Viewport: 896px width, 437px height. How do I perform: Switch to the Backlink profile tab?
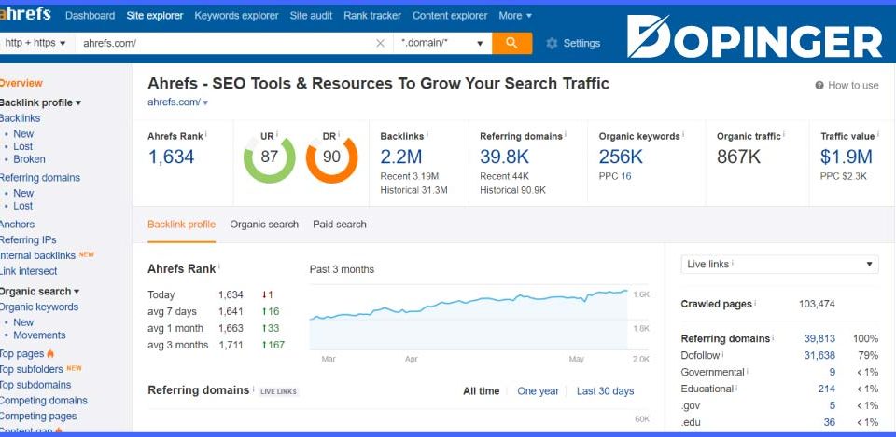[x=182, y=225]
